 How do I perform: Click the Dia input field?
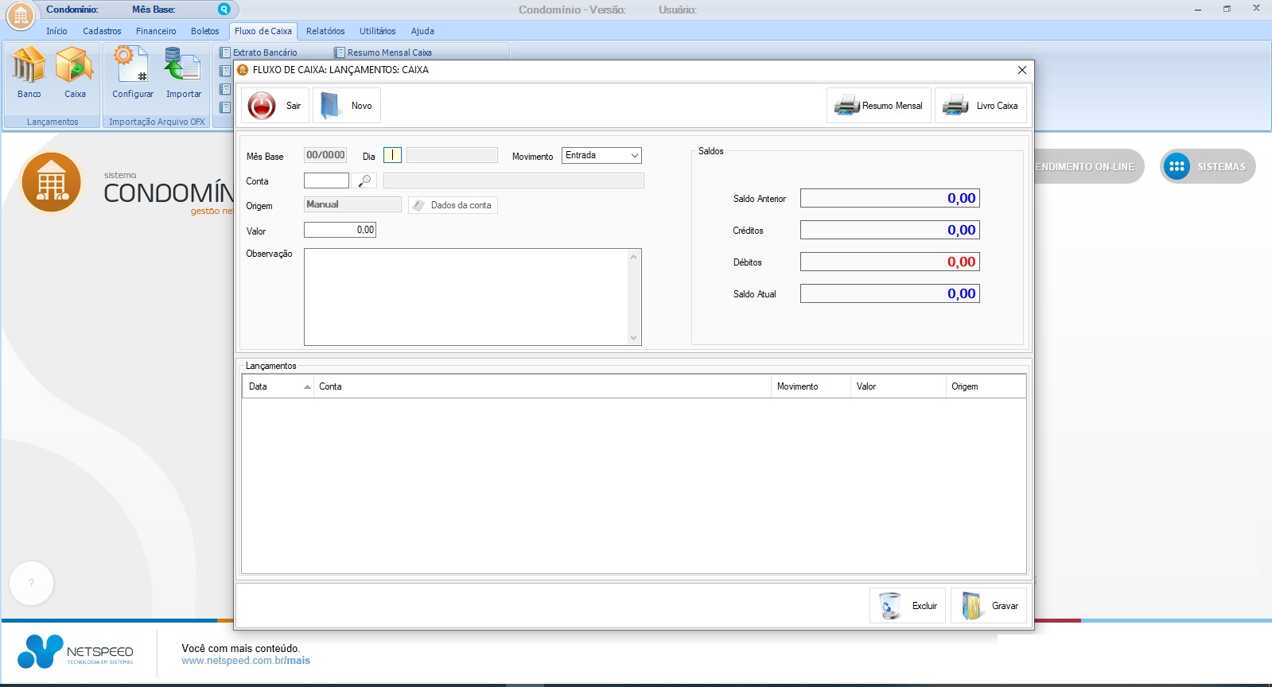[392, 155]
